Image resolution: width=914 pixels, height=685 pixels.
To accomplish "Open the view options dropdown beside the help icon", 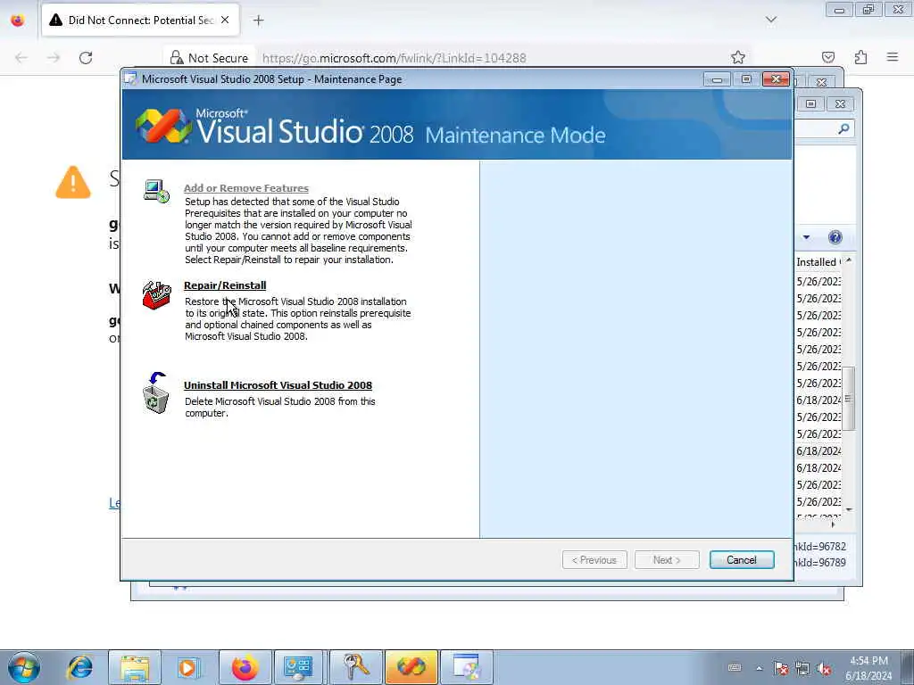I will point(806,237).
